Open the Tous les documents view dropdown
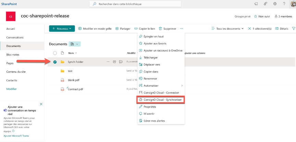The image size is (296, 142). (227, 29)
